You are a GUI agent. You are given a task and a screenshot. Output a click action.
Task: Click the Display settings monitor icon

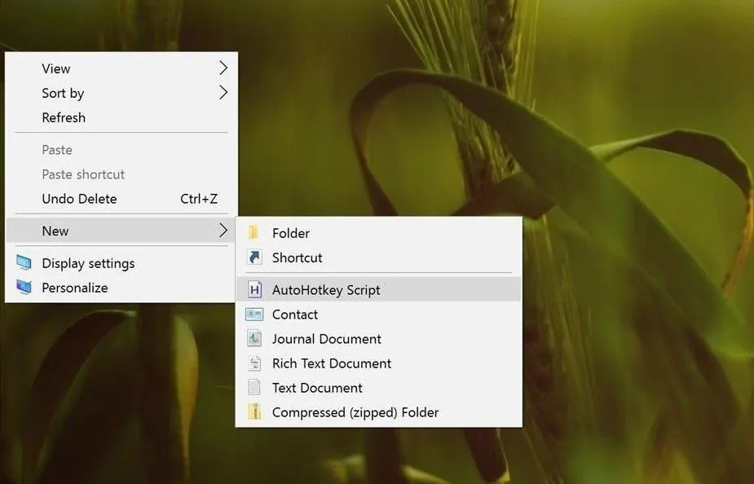[x=24, y=263]
